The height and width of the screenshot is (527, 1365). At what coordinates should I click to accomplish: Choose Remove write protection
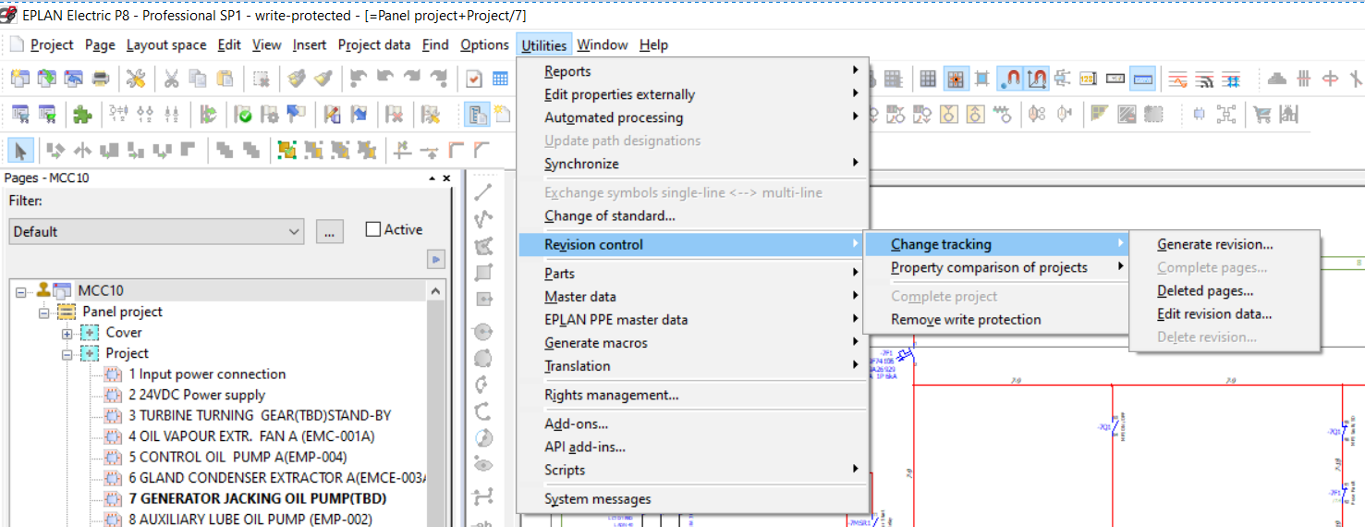(996, 320)
